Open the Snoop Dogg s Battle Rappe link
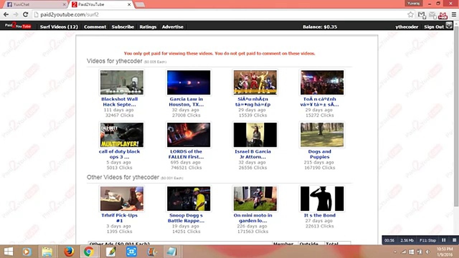 point(186,218)
